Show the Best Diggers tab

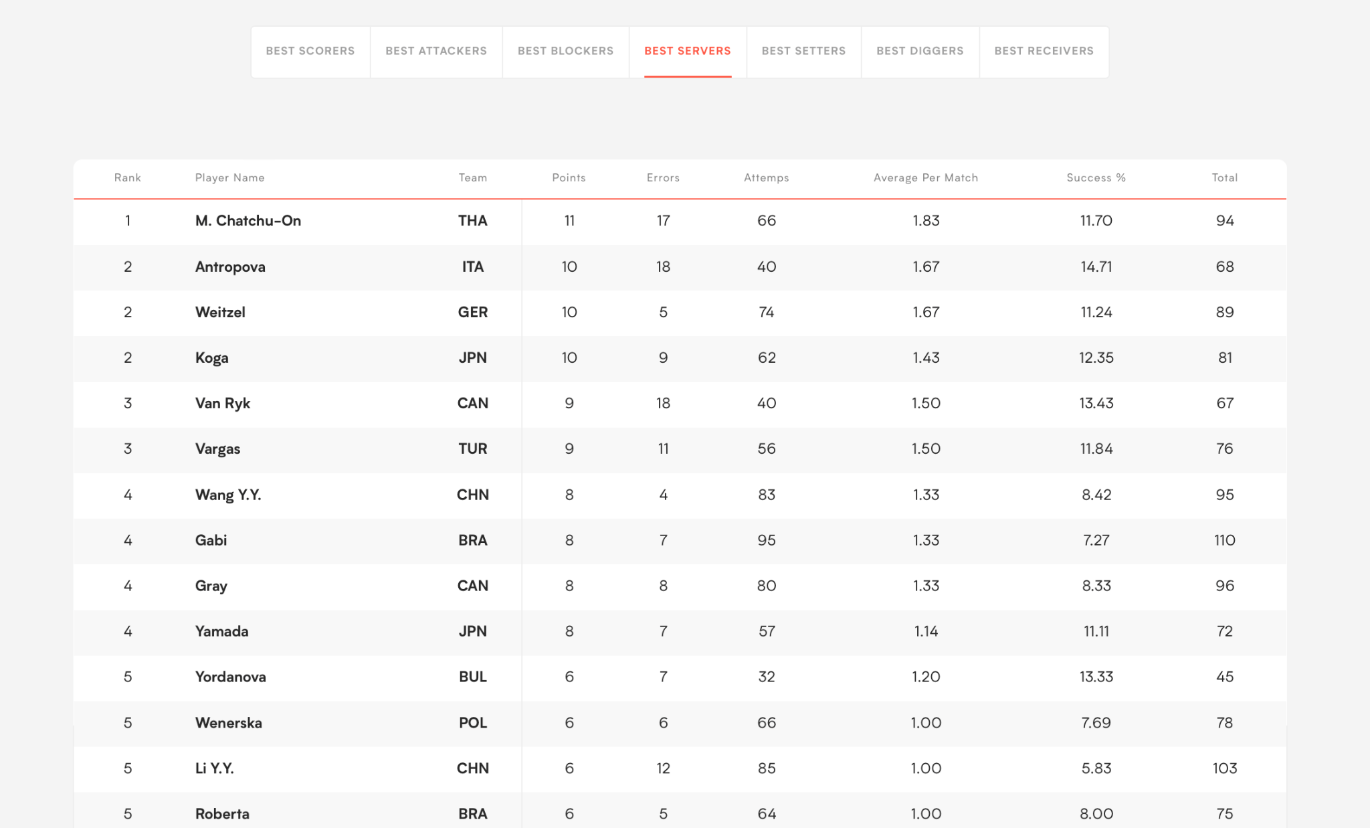(x=920, y=51)
